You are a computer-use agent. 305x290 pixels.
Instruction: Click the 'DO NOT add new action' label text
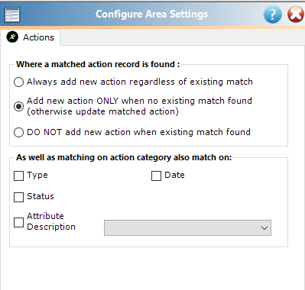(x=138, y=132)
